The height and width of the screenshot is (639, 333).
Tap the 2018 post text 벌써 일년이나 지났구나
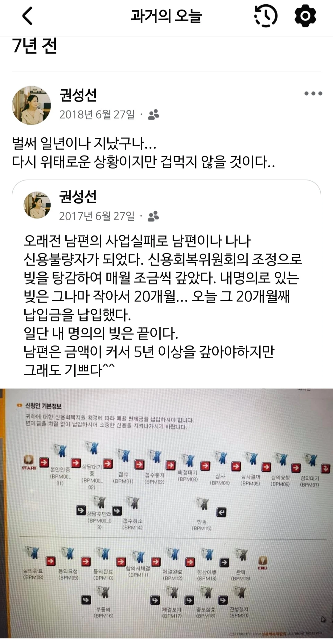point(84,143)
